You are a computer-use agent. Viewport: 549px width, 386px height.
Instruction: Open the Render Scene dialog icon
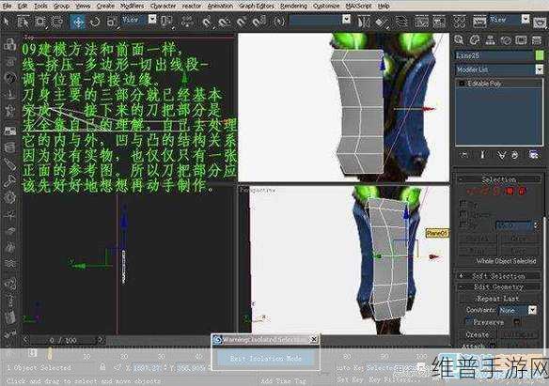coord(479,22)
